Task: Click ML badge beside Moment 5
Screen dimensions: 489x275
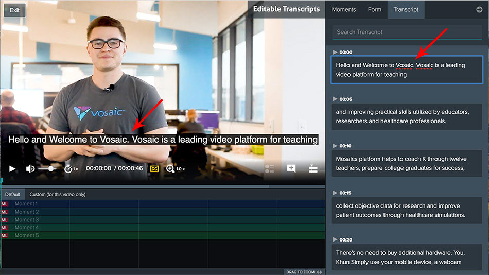Action: click(4, 236)
